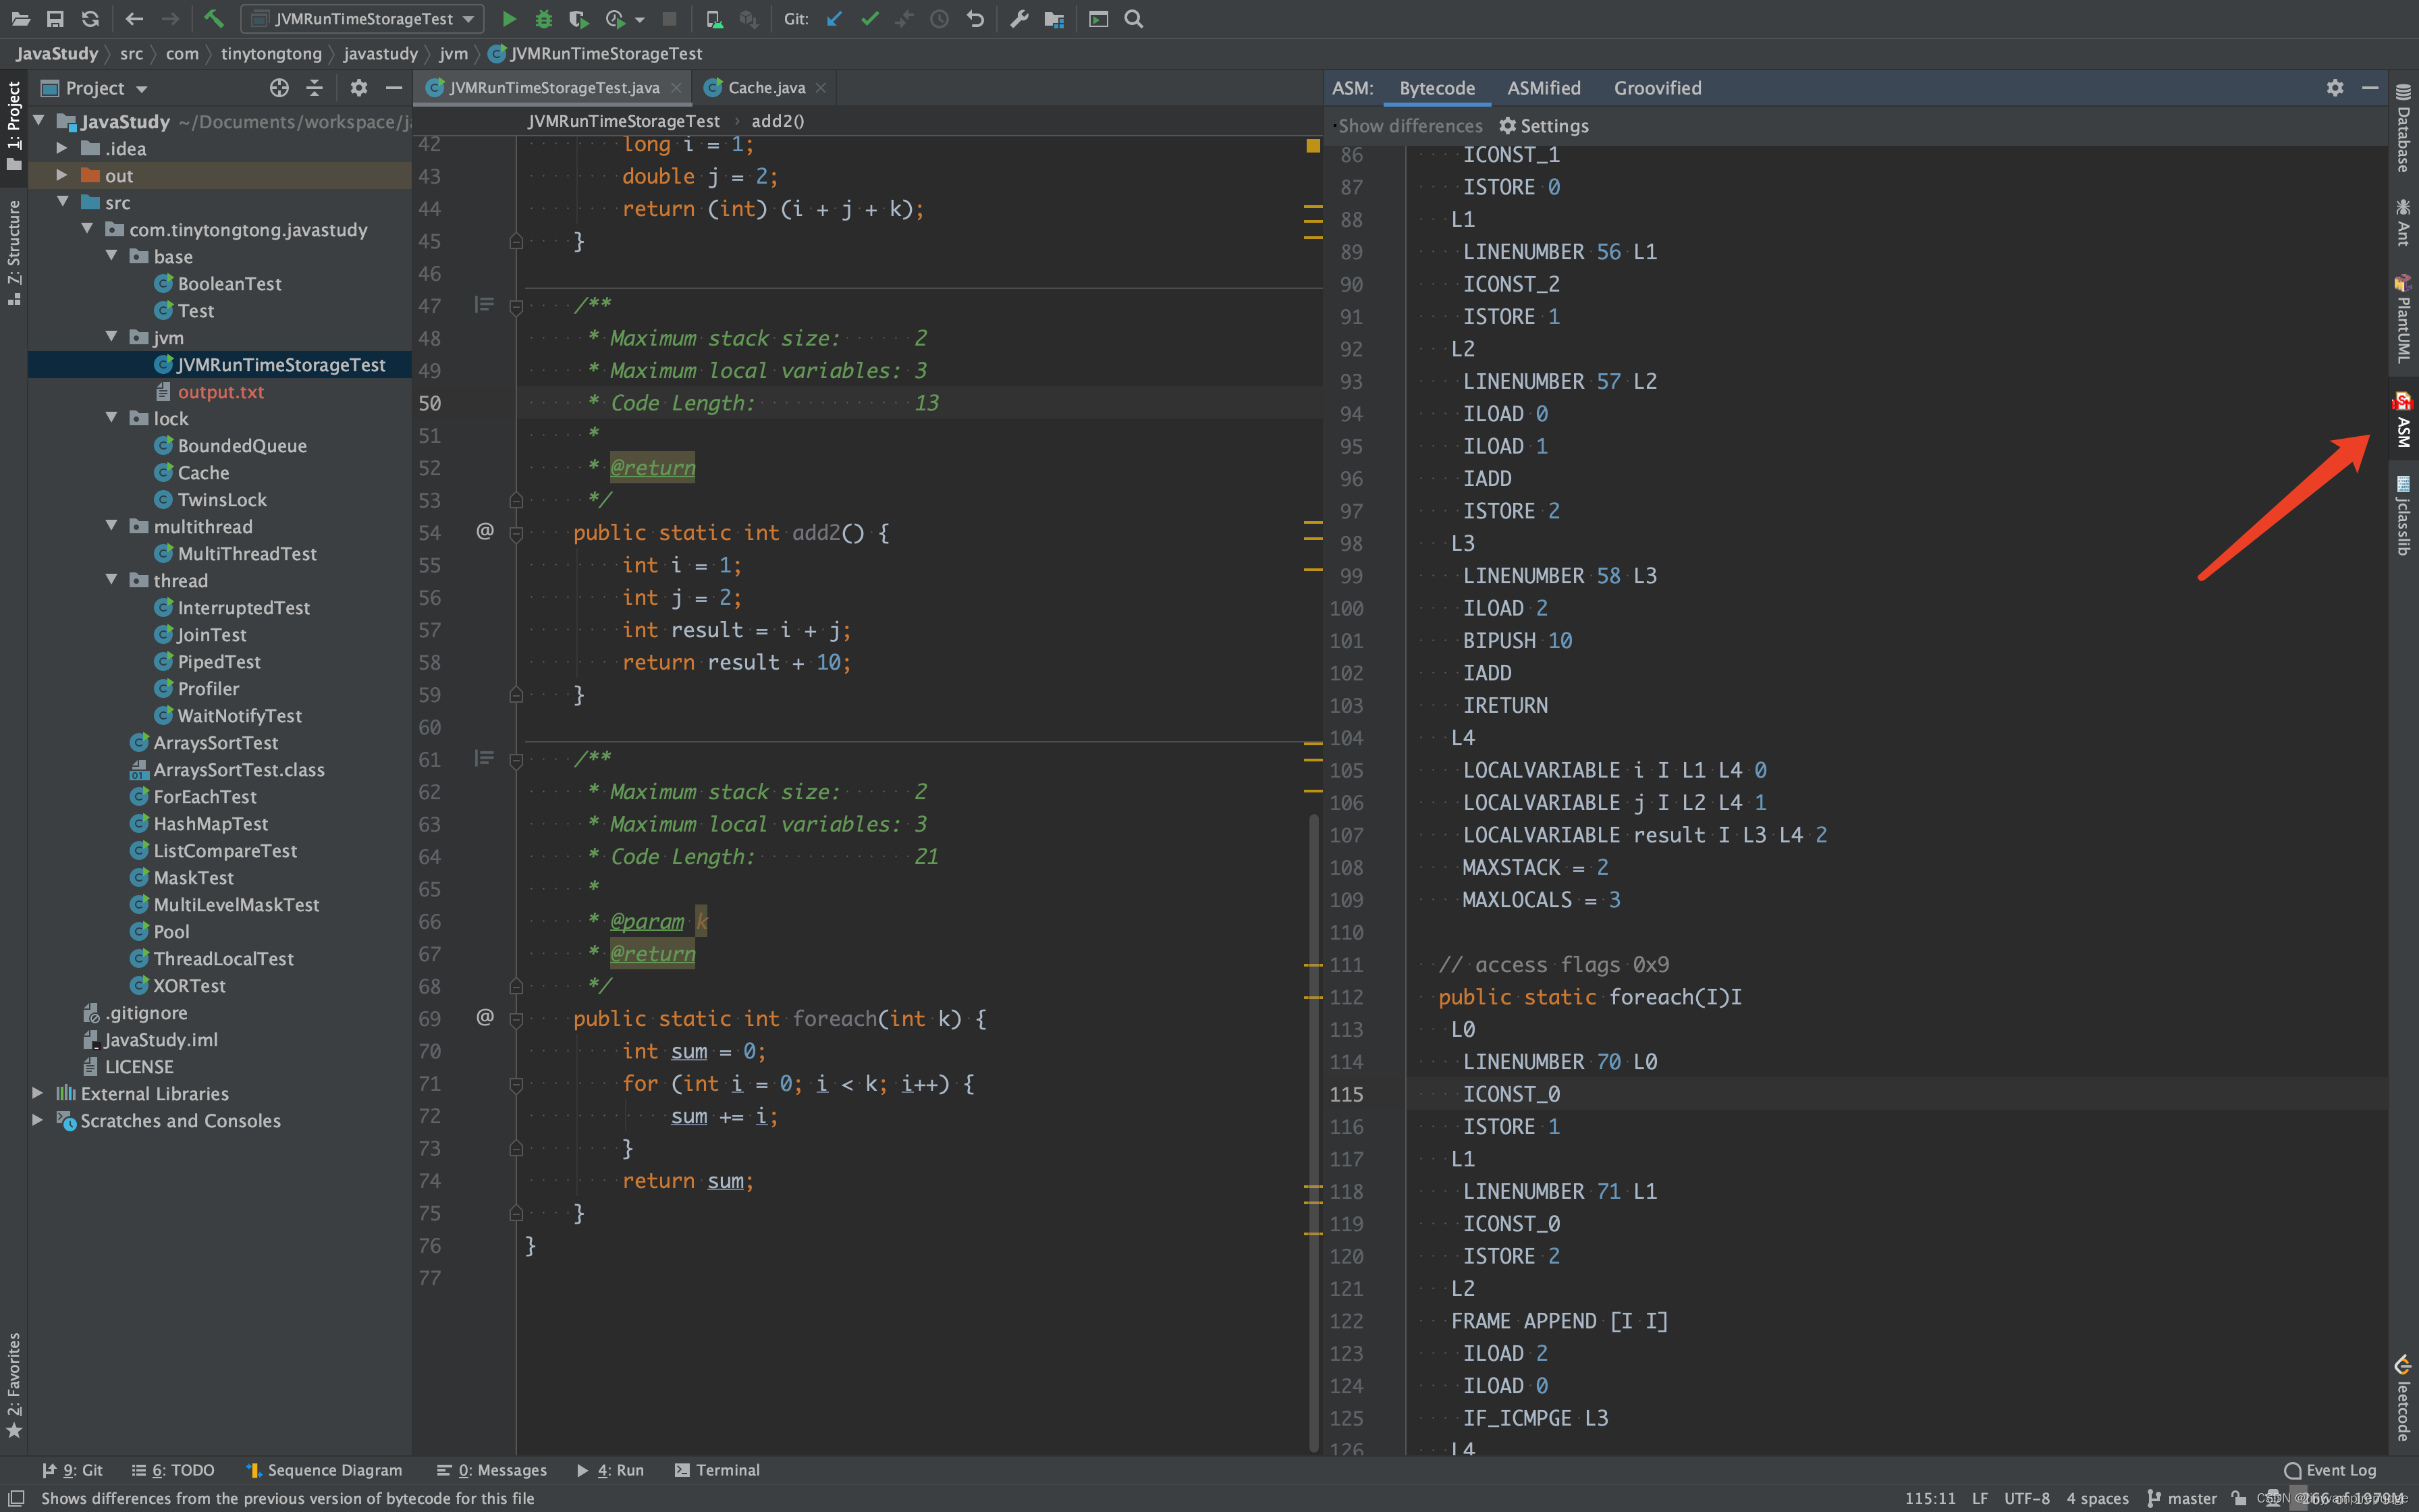The width and height of the screenshot is (2419, 1512).
Task: Open the JVMRunTimeStorageTest run configuration dropdown
Action: click(x=364, y=19)
